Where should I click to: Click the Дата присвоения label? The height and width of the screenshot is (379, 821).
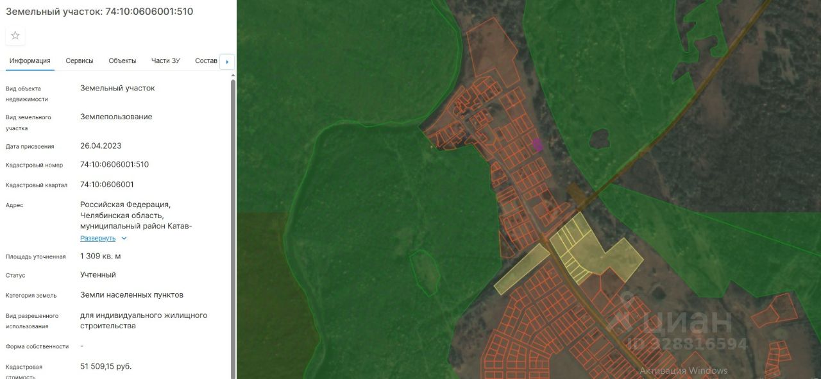pyautogui.click(x=30, y=146)
